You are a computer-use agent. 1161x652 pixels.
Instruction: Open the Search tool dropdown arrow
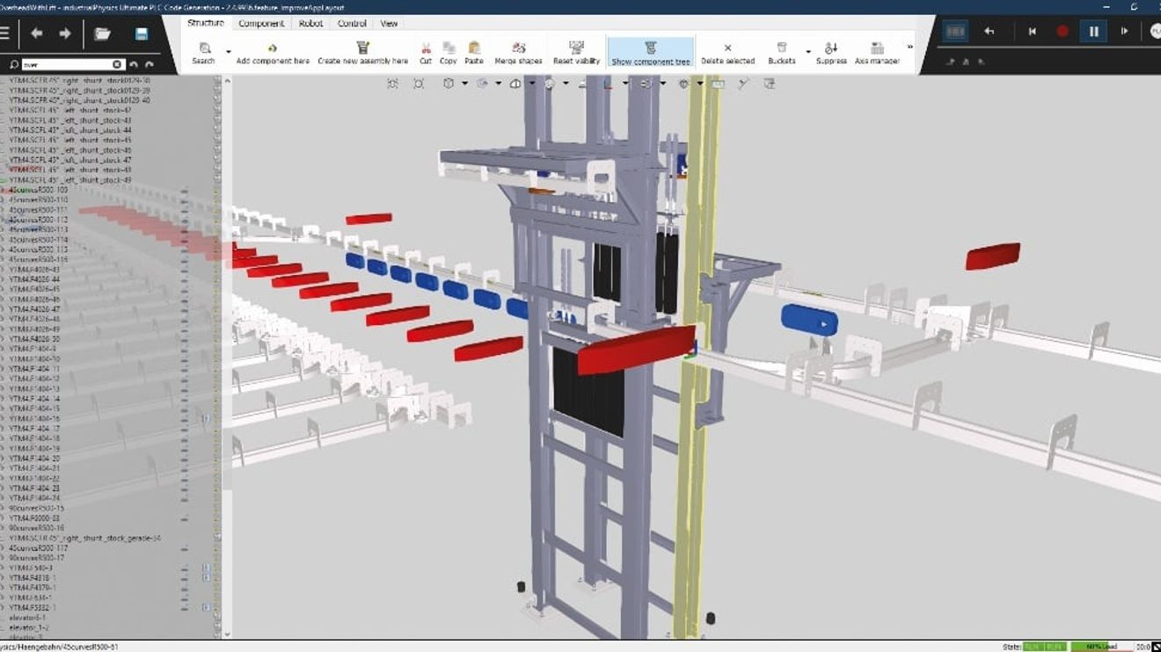(229, 52)
